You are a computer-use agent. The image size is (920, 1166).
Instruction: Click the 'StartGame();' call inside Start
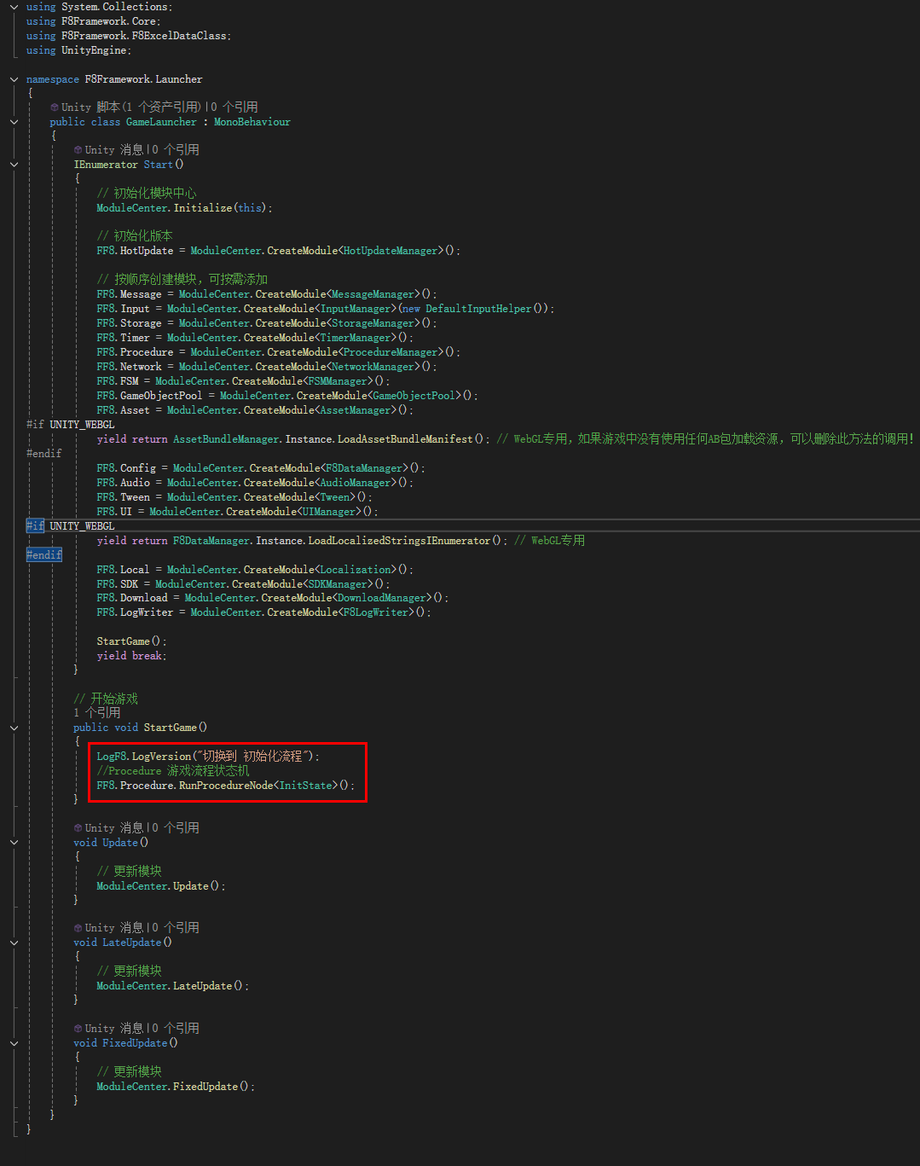point(131,641)
